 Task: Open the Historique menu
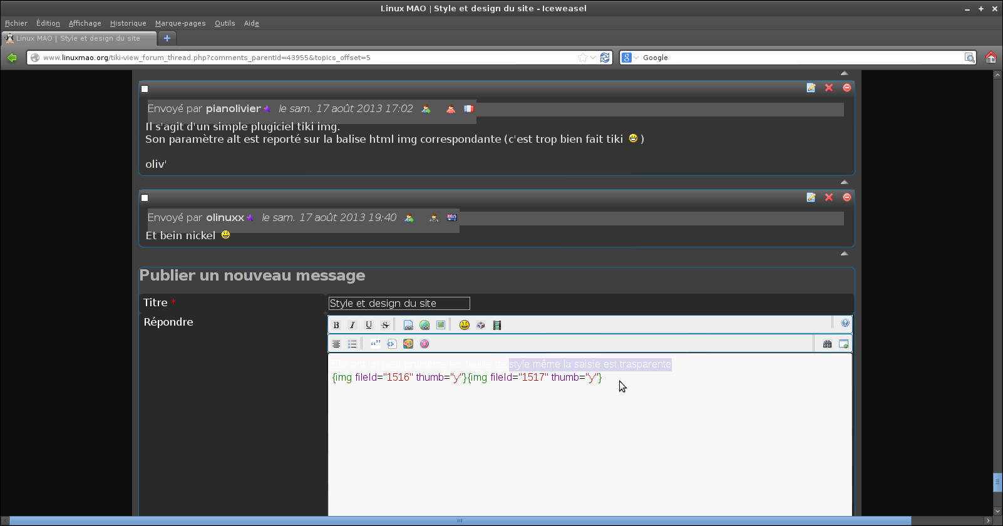click(x=128, y=23)
